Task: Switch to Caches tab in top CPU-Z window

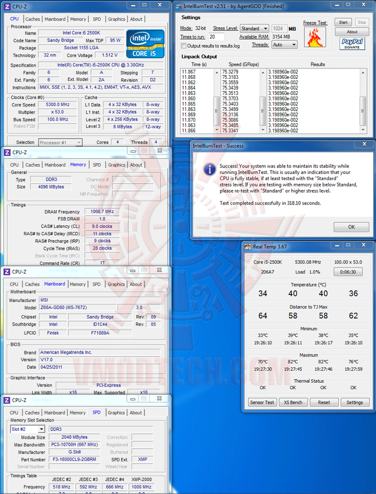Action: click(x=33, y=19)
